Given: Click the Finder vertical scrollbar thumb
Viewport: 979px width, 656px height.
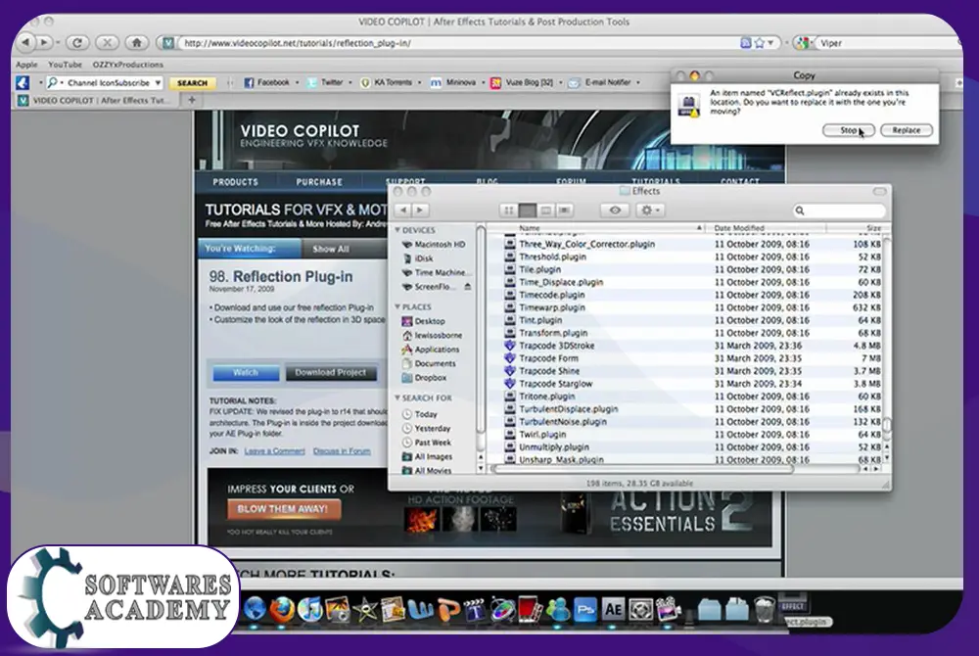Looking at the screenshot, I should click(x=887, y=426).
